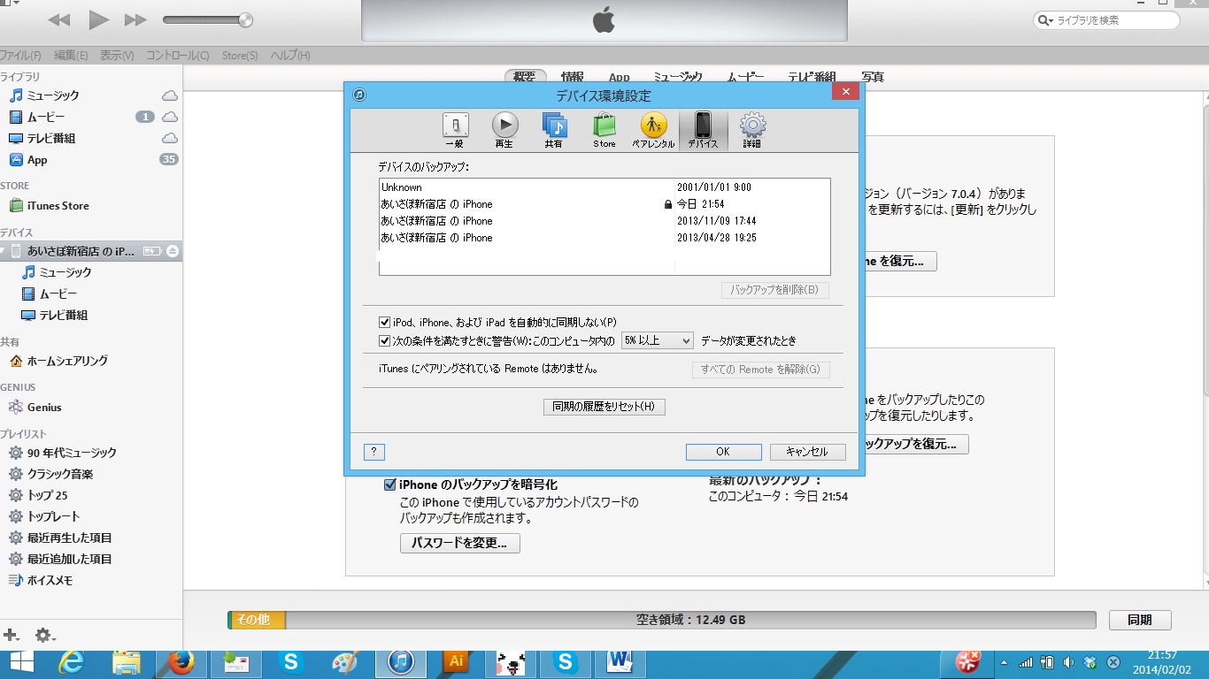Toggle the iPhone backup encryption checkbox
The image size is (1209, 679).
pos(389,484)
